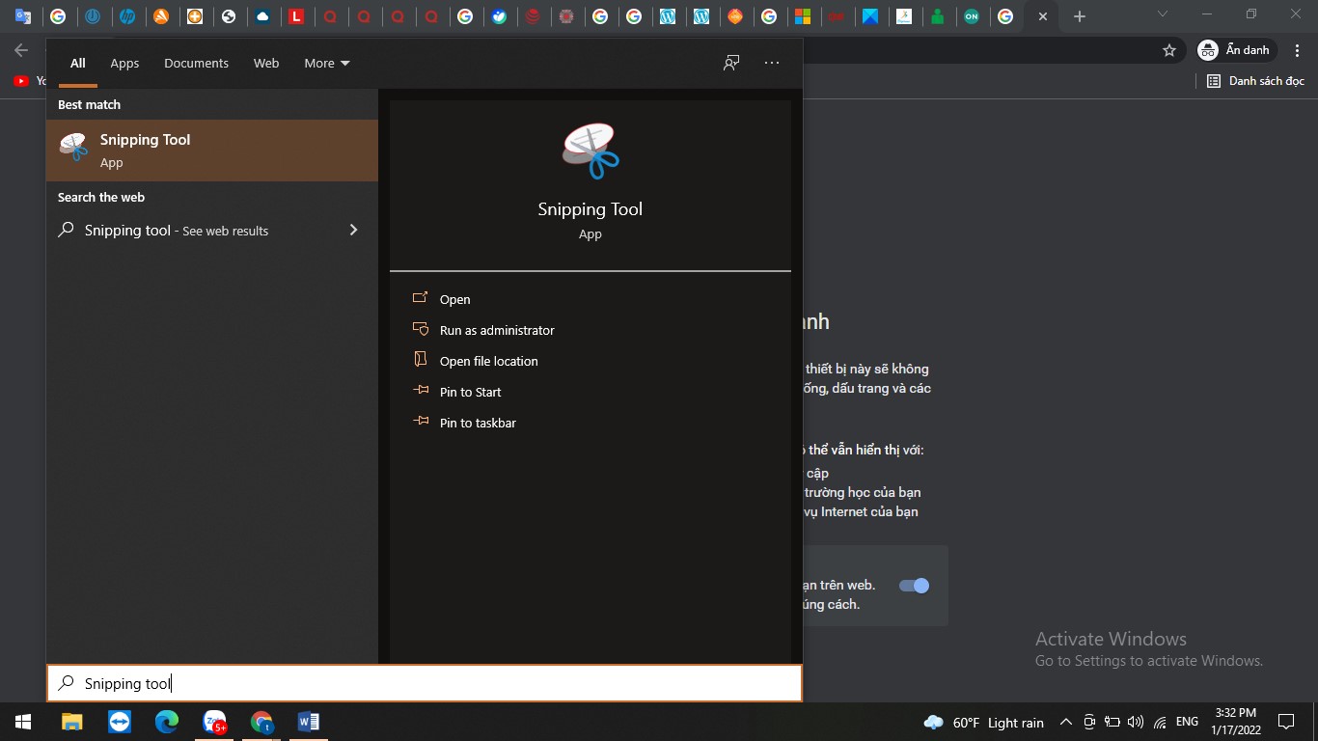The image size is (1318, 741).
Task: Open TeamViewer from the taskbar
Action: [x=120, y=722]
